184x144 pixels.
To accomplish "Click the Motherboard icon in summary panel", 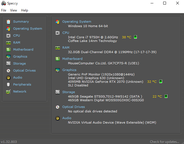I will tap(58, 59).
